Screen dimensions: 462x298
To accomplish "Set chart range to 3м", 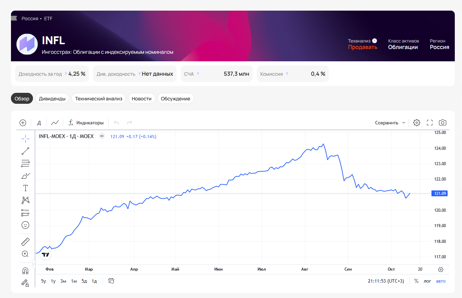I will (63, 281).
